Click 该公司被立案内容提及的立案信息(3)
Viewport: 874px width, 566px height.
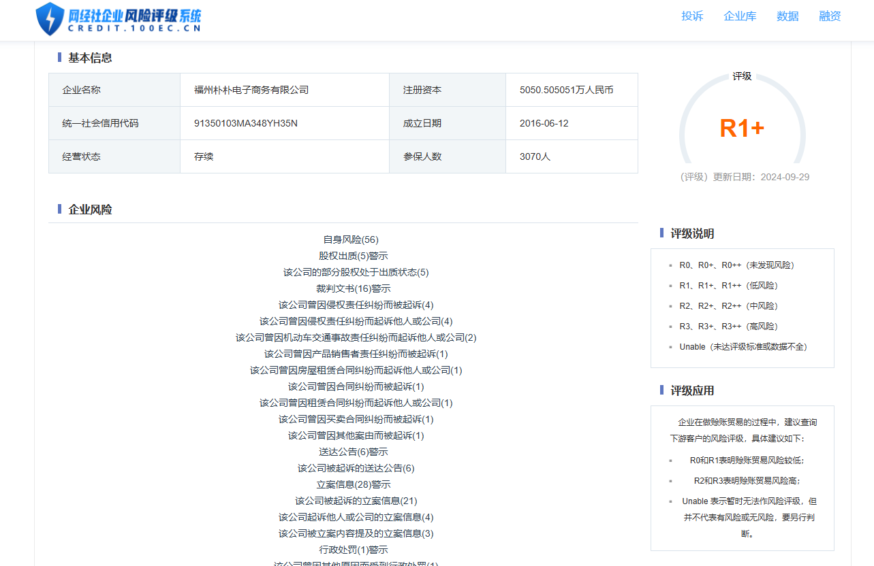pyautogui.click(x=356, y=533)
